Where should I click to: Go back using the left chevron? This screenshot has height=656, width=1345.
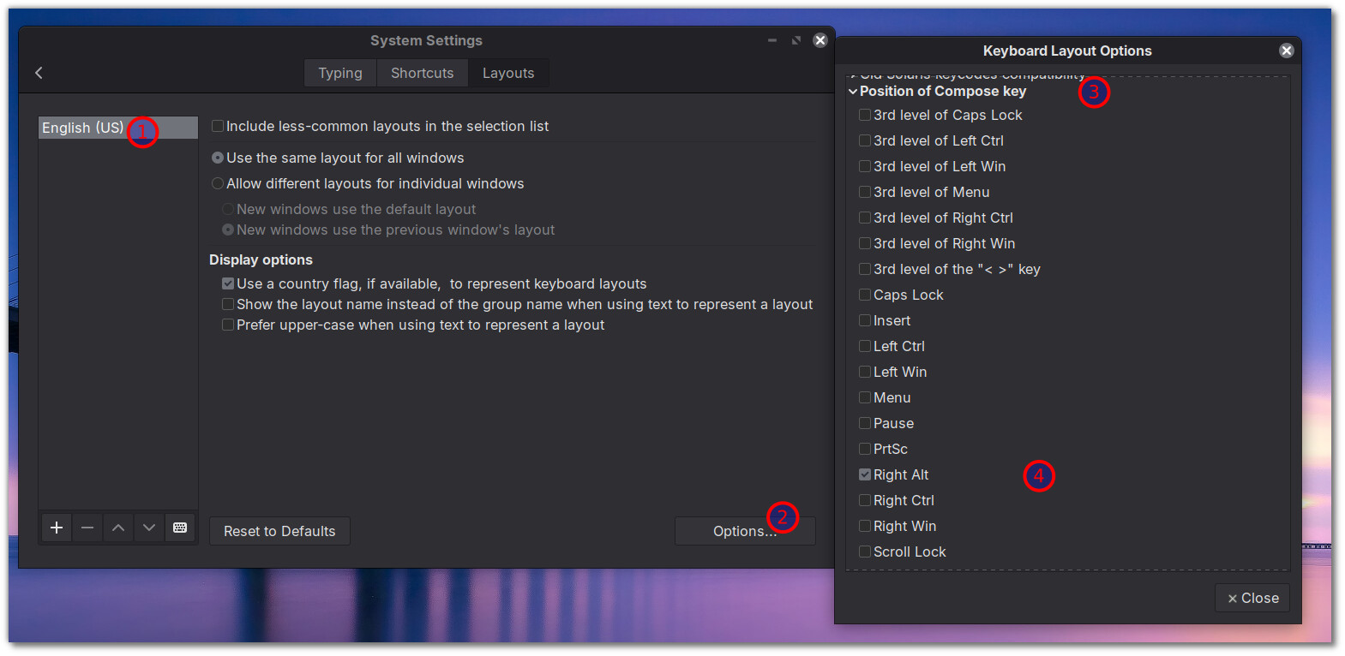click(x=39, y=73)
